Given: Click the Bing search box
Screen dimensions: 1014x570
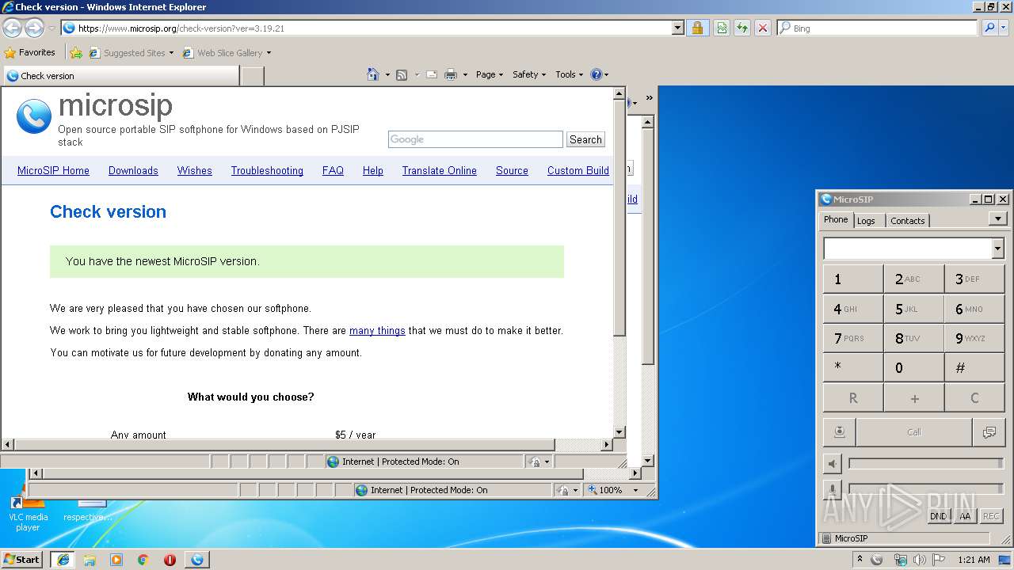Looking at the screenshot, I should (878, 28).
